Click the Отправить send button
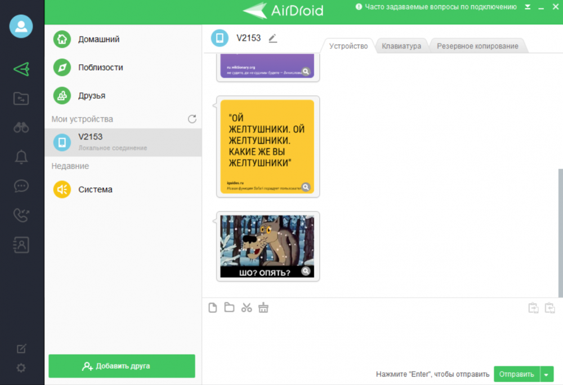 coord(517,374)
